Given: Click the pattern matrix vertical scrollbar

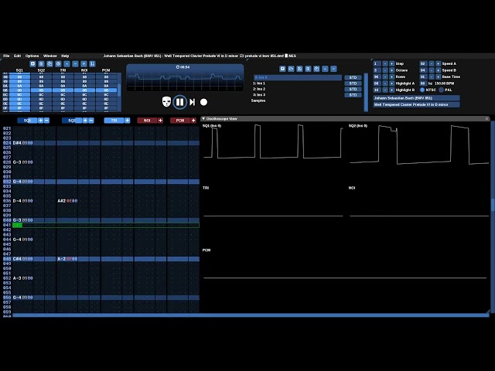Looking at the screenshot, I should (x=119, y=92).
